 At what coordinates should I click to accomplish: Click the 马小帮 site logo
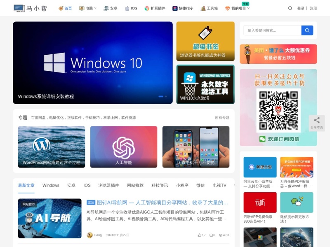click(x=31, y=8)
